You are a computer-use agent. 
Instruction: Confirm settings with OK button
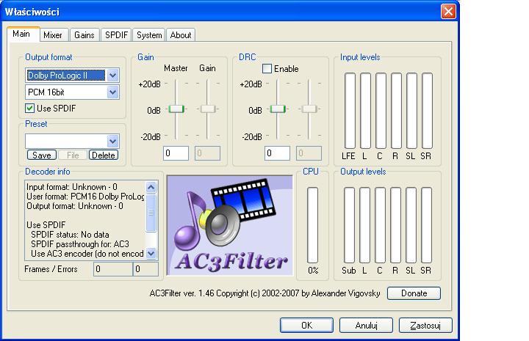(306, 325)
